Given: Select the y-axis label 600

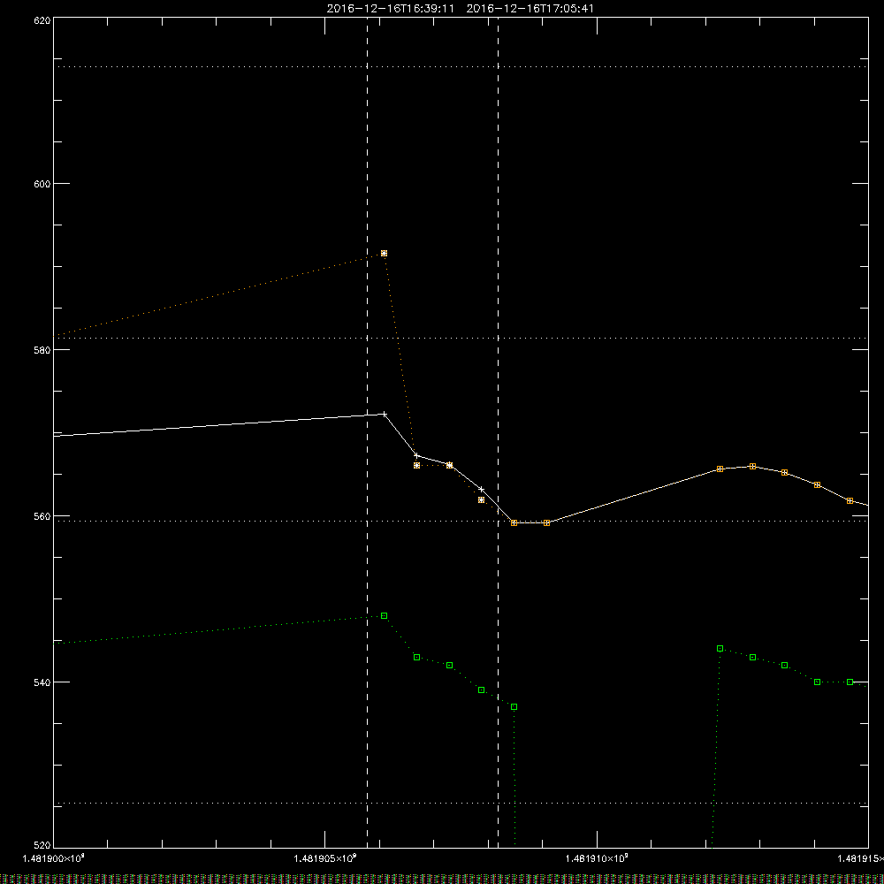Looking at the screenshot, I should 42,184.
